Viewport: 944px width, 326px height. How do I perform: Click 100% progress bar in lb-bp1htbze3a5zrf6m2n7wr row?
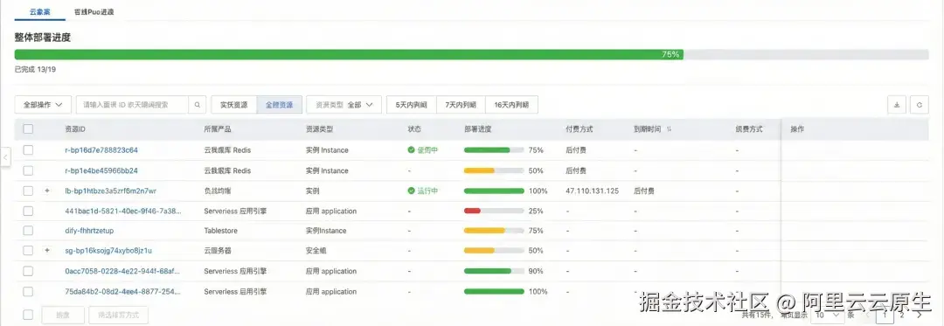click(x=494, y=191)
